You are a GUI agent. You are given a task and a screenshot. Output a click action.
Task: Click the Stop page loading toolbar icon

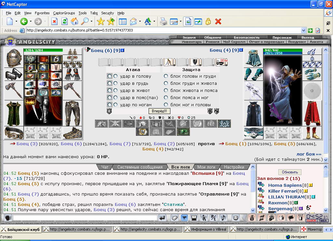click(x=54, y=21)
